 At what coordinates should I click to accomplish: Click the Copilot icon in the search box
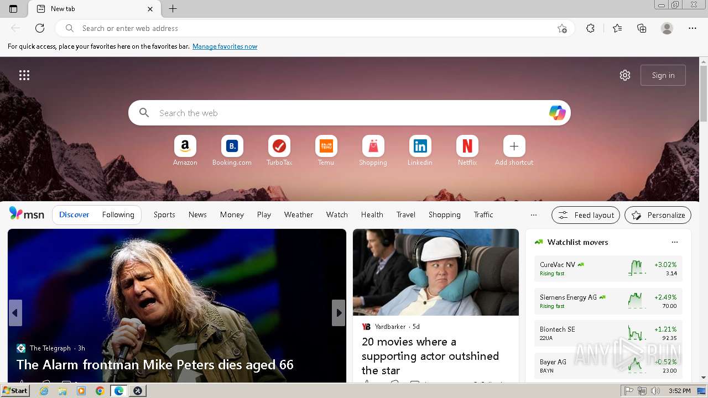tap(557, 113)
